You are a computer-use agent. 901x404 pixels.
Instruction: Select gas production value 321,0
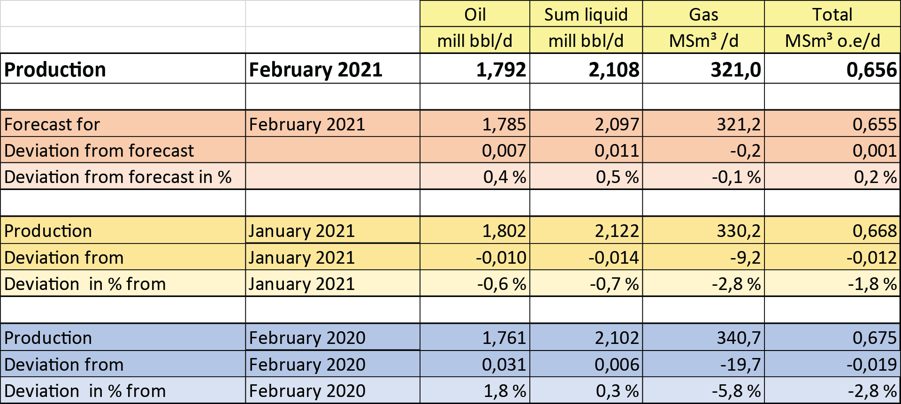[703, 69]
